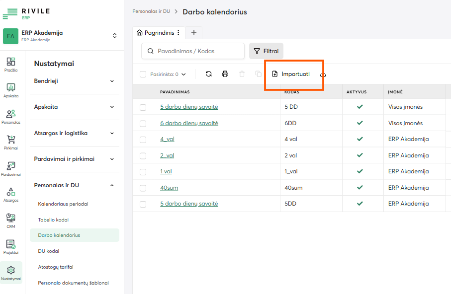The width and height of the screenshot is (451, 294).
Task: Tick the checkbox for the 40sum row
Action: pos(143,188)
